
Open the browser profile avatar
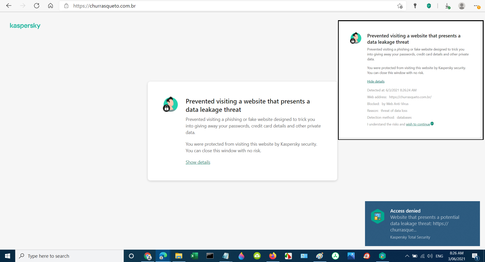pyautogui.click(x=462, y=6)
